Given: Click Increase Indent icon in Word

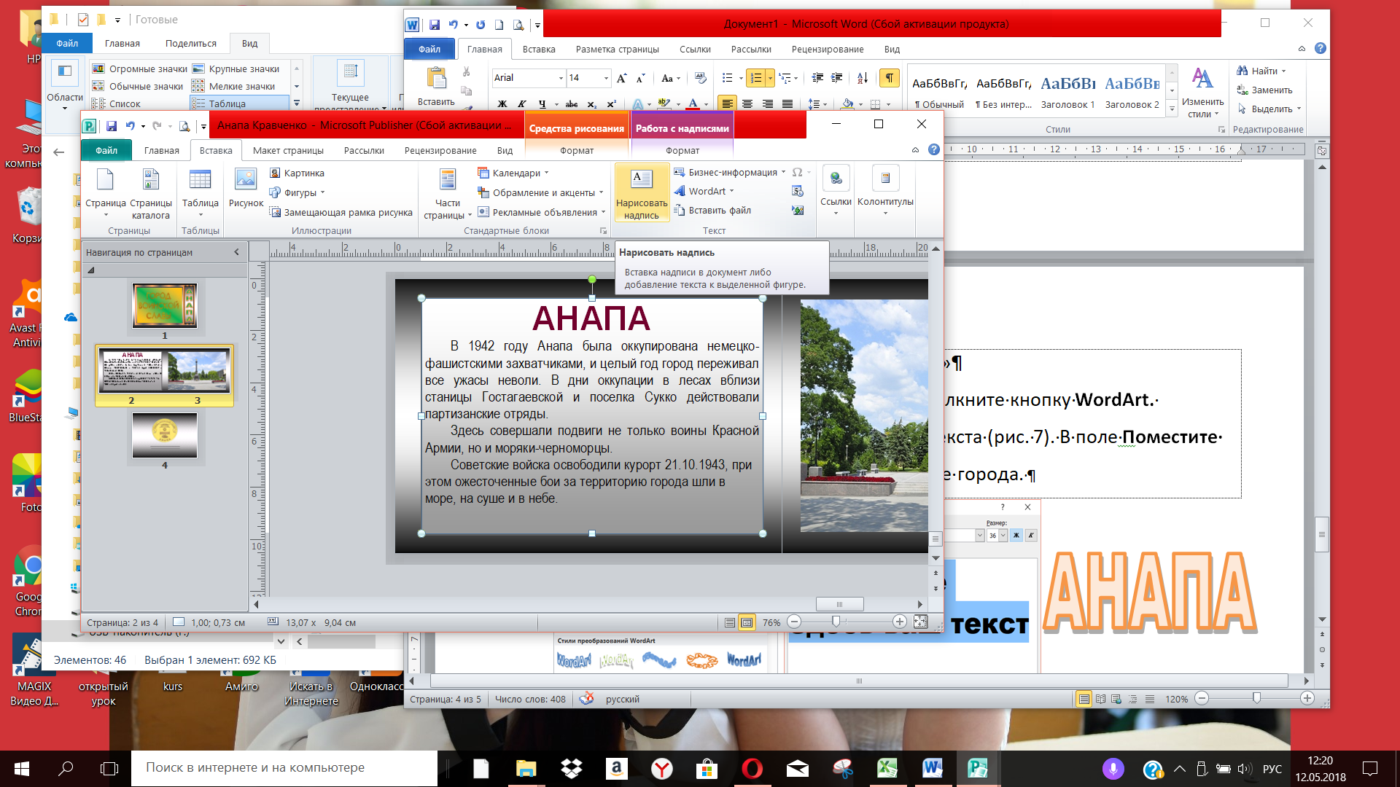Looking at the screenshot, I should [x=837, y=78].
